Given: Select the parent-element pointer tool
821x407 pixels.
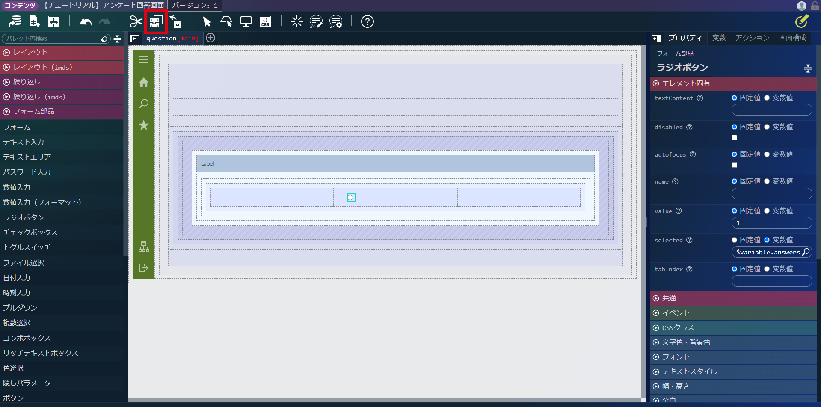Looking at the screenshot, I should [x=226, y=21].
